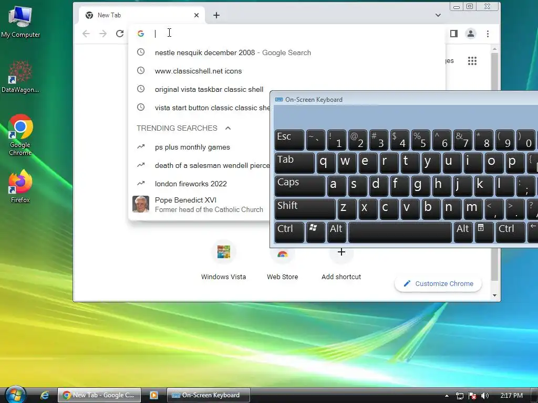The width and height of the screenshot is (538, 403).
Task: Select 'www.classicshell.net icons' suggestion
Action: pos(287,71)
